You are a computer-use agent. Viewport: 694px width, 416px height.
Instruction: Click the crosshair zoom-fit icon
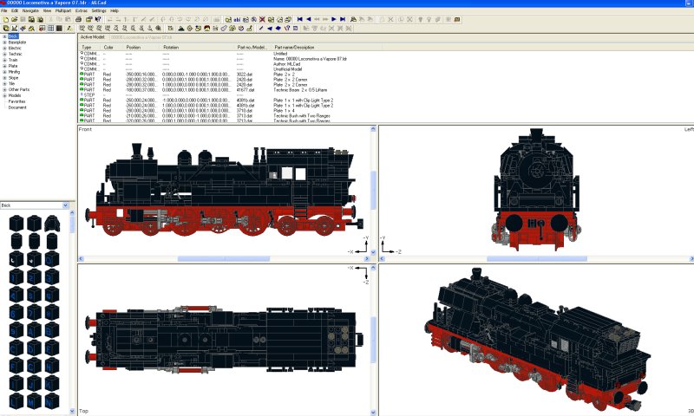(x=158, y=28)
